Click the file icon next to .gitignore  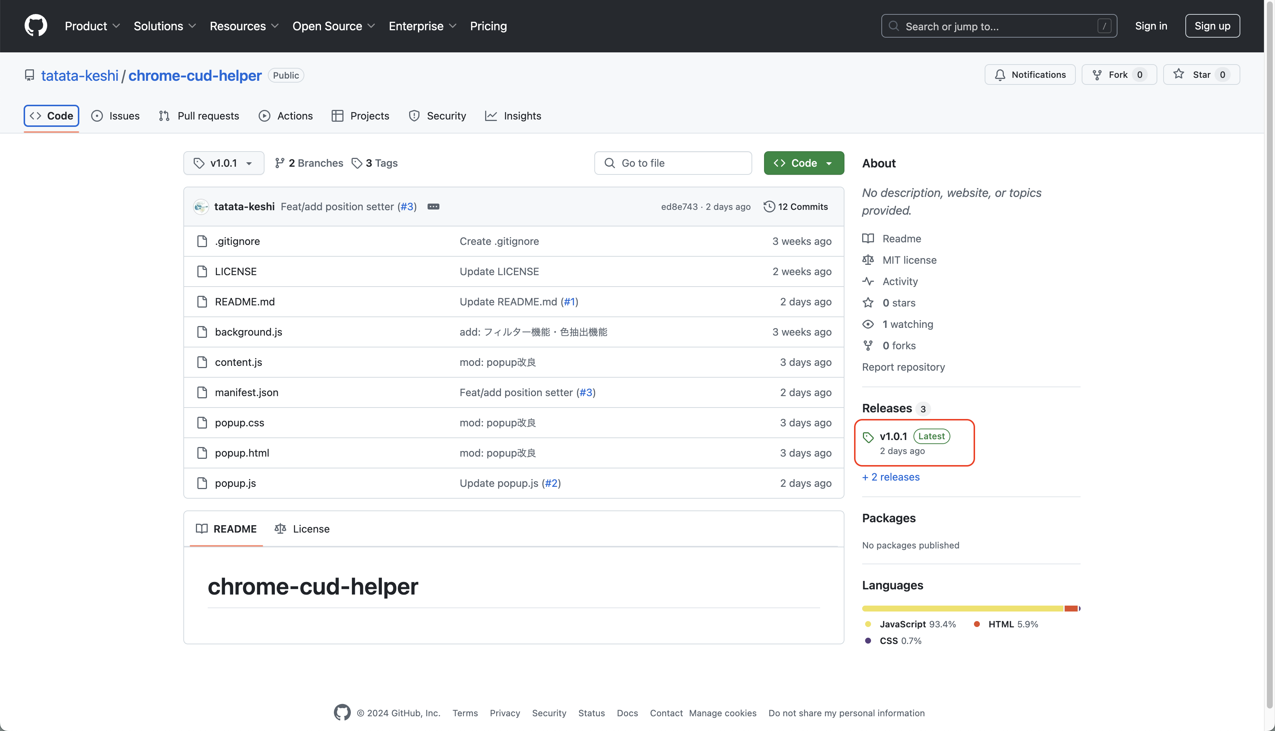point(202,241)
